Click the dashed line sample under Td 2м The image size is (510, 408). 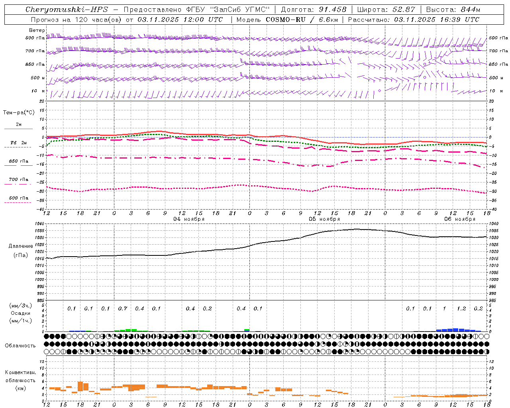click(18, 147)
